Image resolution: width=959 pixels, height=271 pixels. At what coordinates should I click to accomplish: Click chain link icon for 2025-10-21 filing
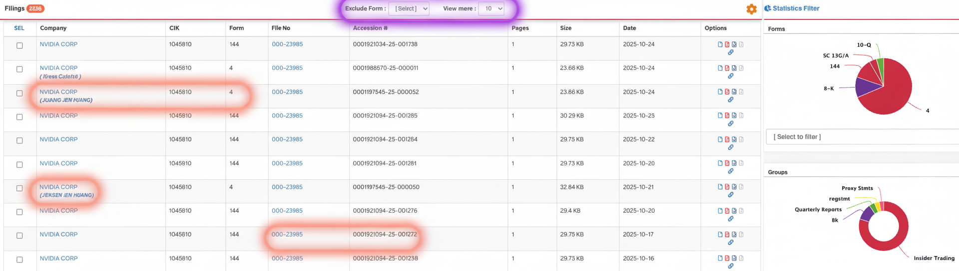[x=730, y=195]
